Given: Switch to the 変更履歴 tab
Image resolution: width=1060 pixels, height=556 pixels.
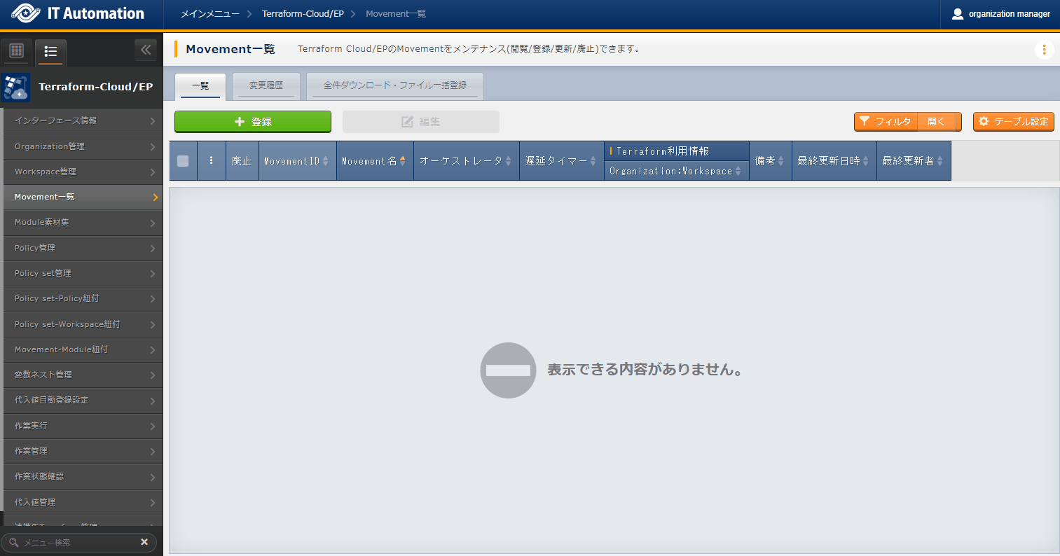Looking at the screenshot, I should click(266, 85).
